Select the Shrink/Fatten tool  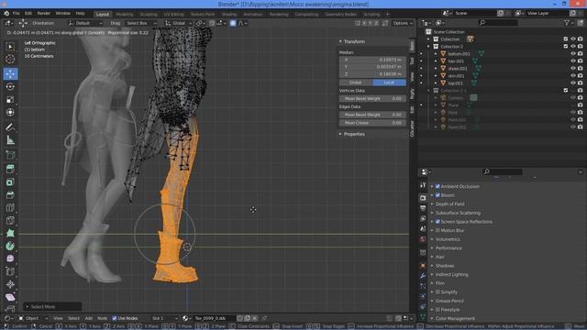click(10, 284)
